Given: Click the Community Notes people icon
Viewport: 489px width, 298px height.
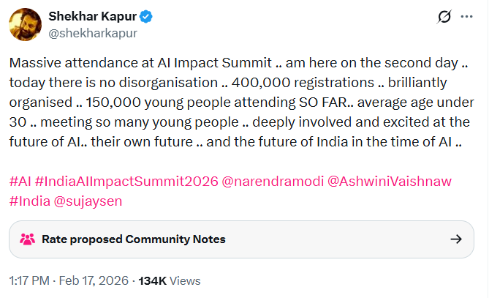Looking at the screenshot, I should (x=28, y=239).
